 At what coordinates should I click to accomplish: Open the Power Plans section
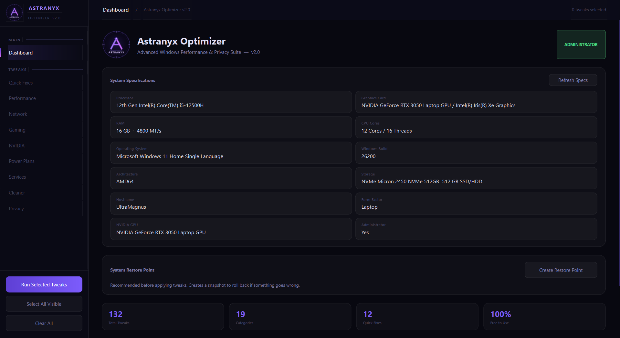tap(21, 161)
